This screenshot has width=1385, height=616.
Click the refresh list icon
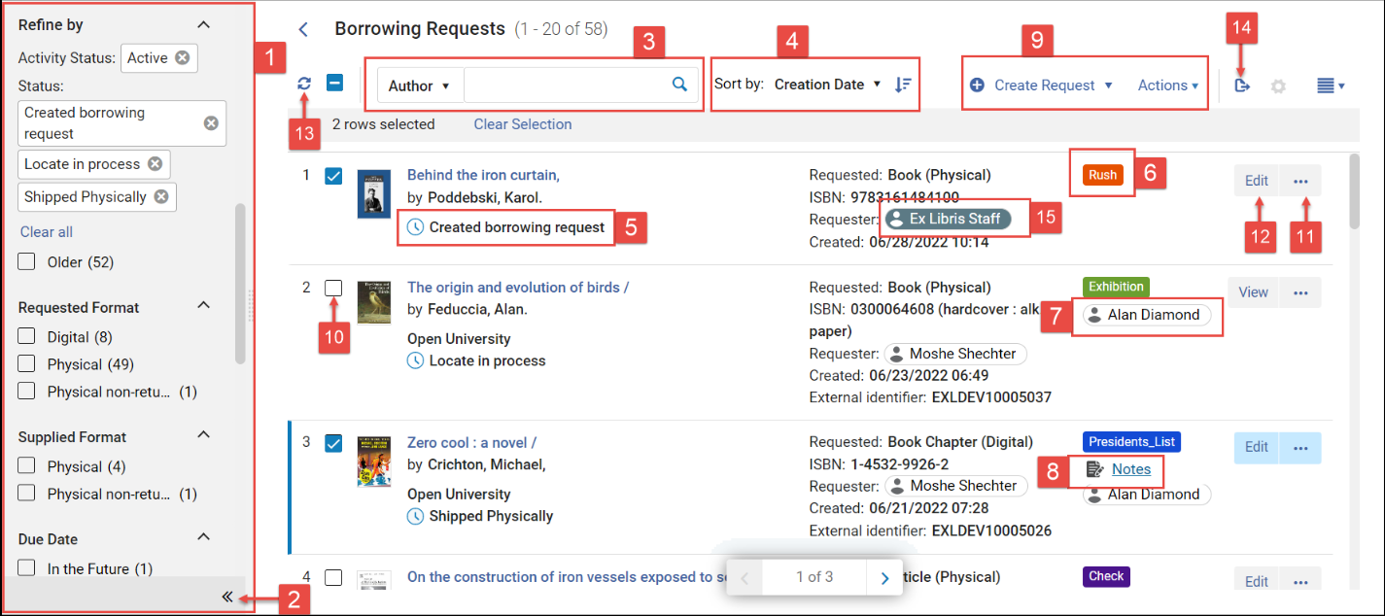(x=305, y=85)
